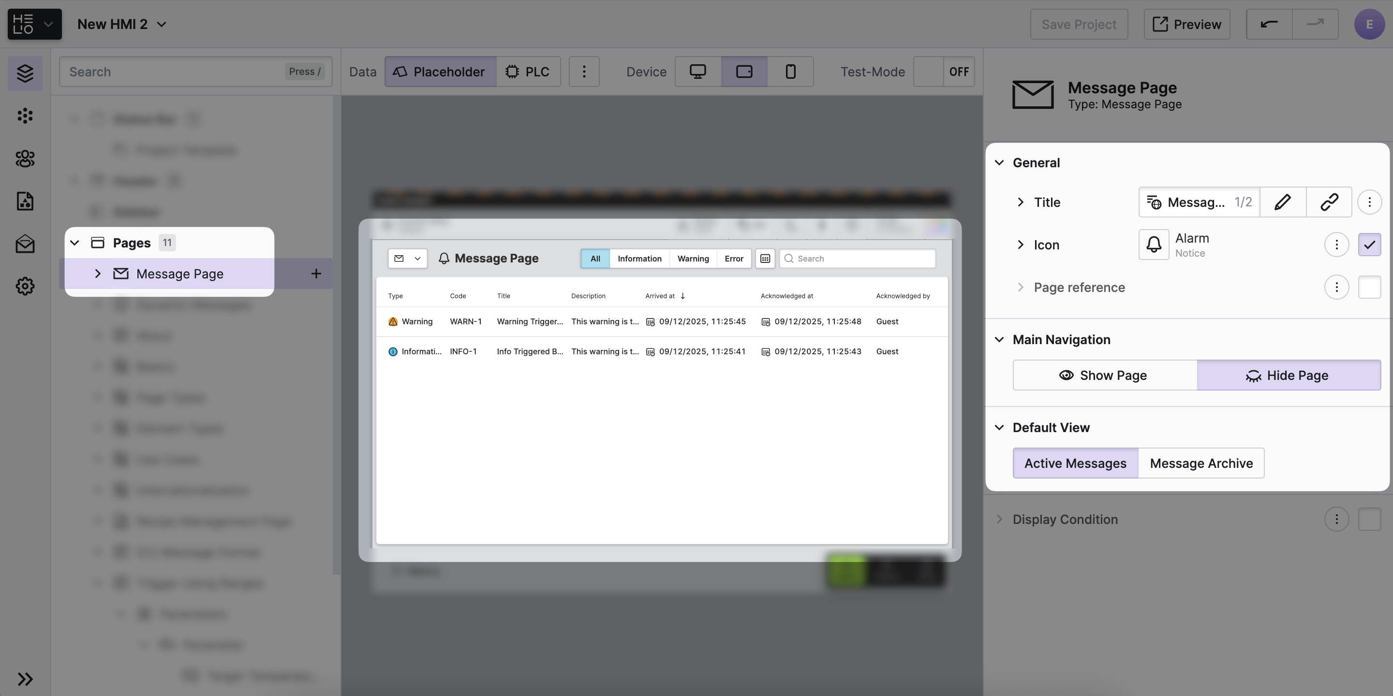Collapse the Pages tree group
This screenshot has height=696, width=1393.
click(74, 243)
